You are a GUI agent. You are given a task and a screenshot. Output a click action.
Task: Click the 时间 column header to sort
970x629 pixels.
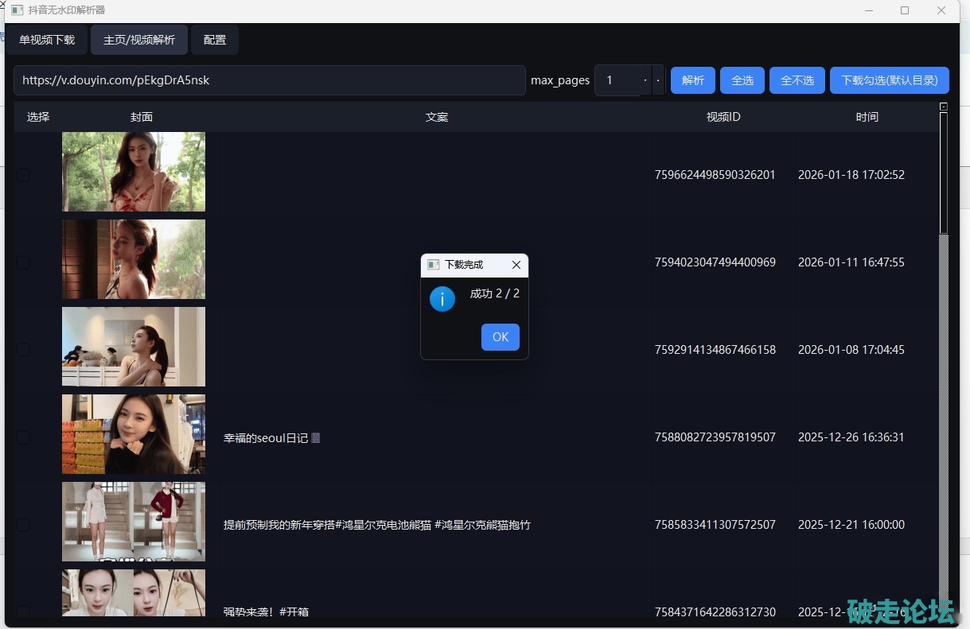tap(867, 117)
